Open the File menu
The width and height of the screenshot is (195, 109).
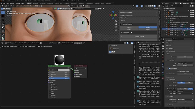[x=4, y=3]
